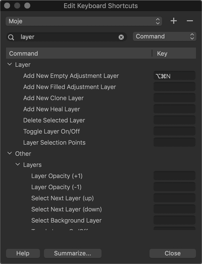Select the Delete Selected Layer command

(54, 120)
